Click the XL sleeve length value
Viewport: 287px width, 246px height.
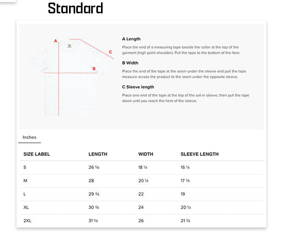coord(185,207)
